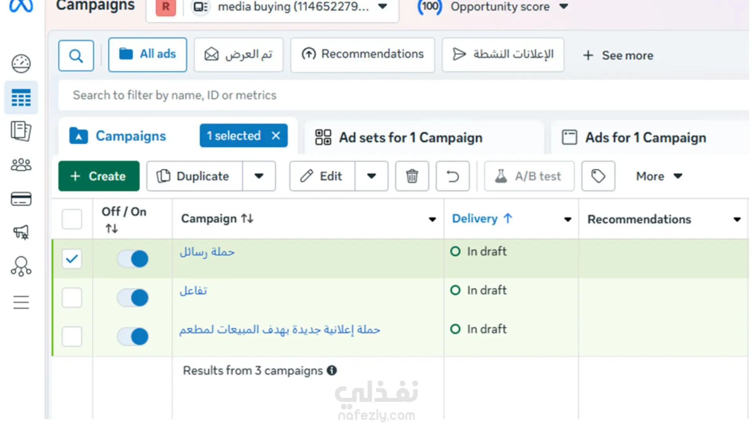Open the حملة رسائل campaign link

tap(207, 252)
